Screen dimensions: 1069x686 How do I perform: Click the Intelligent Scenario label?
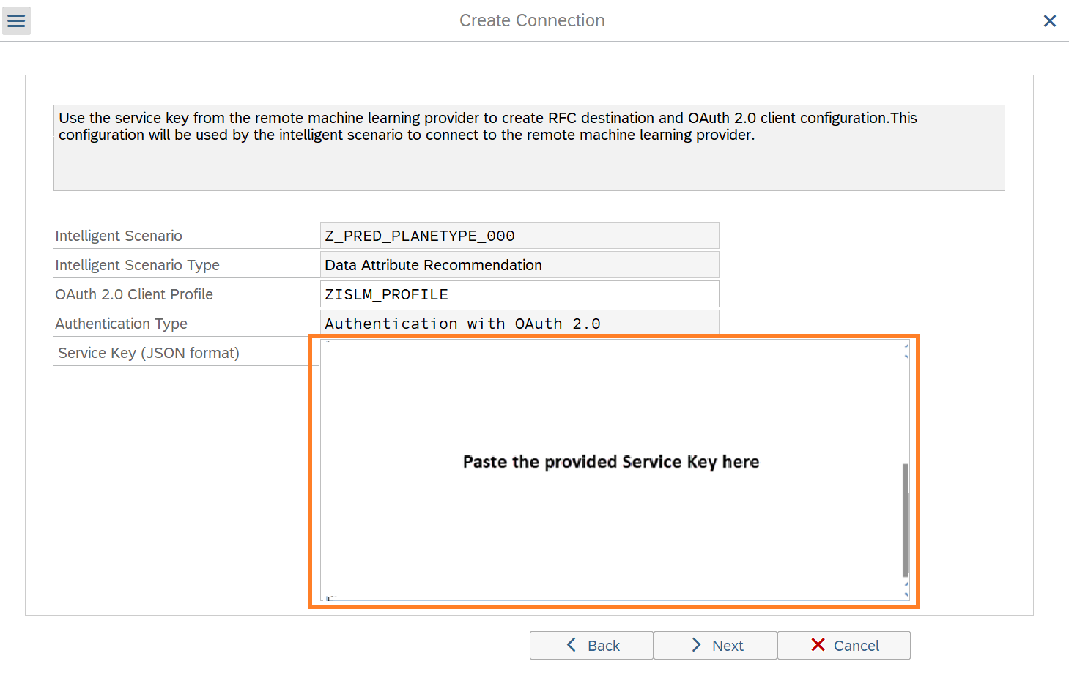tap(119, 236)
